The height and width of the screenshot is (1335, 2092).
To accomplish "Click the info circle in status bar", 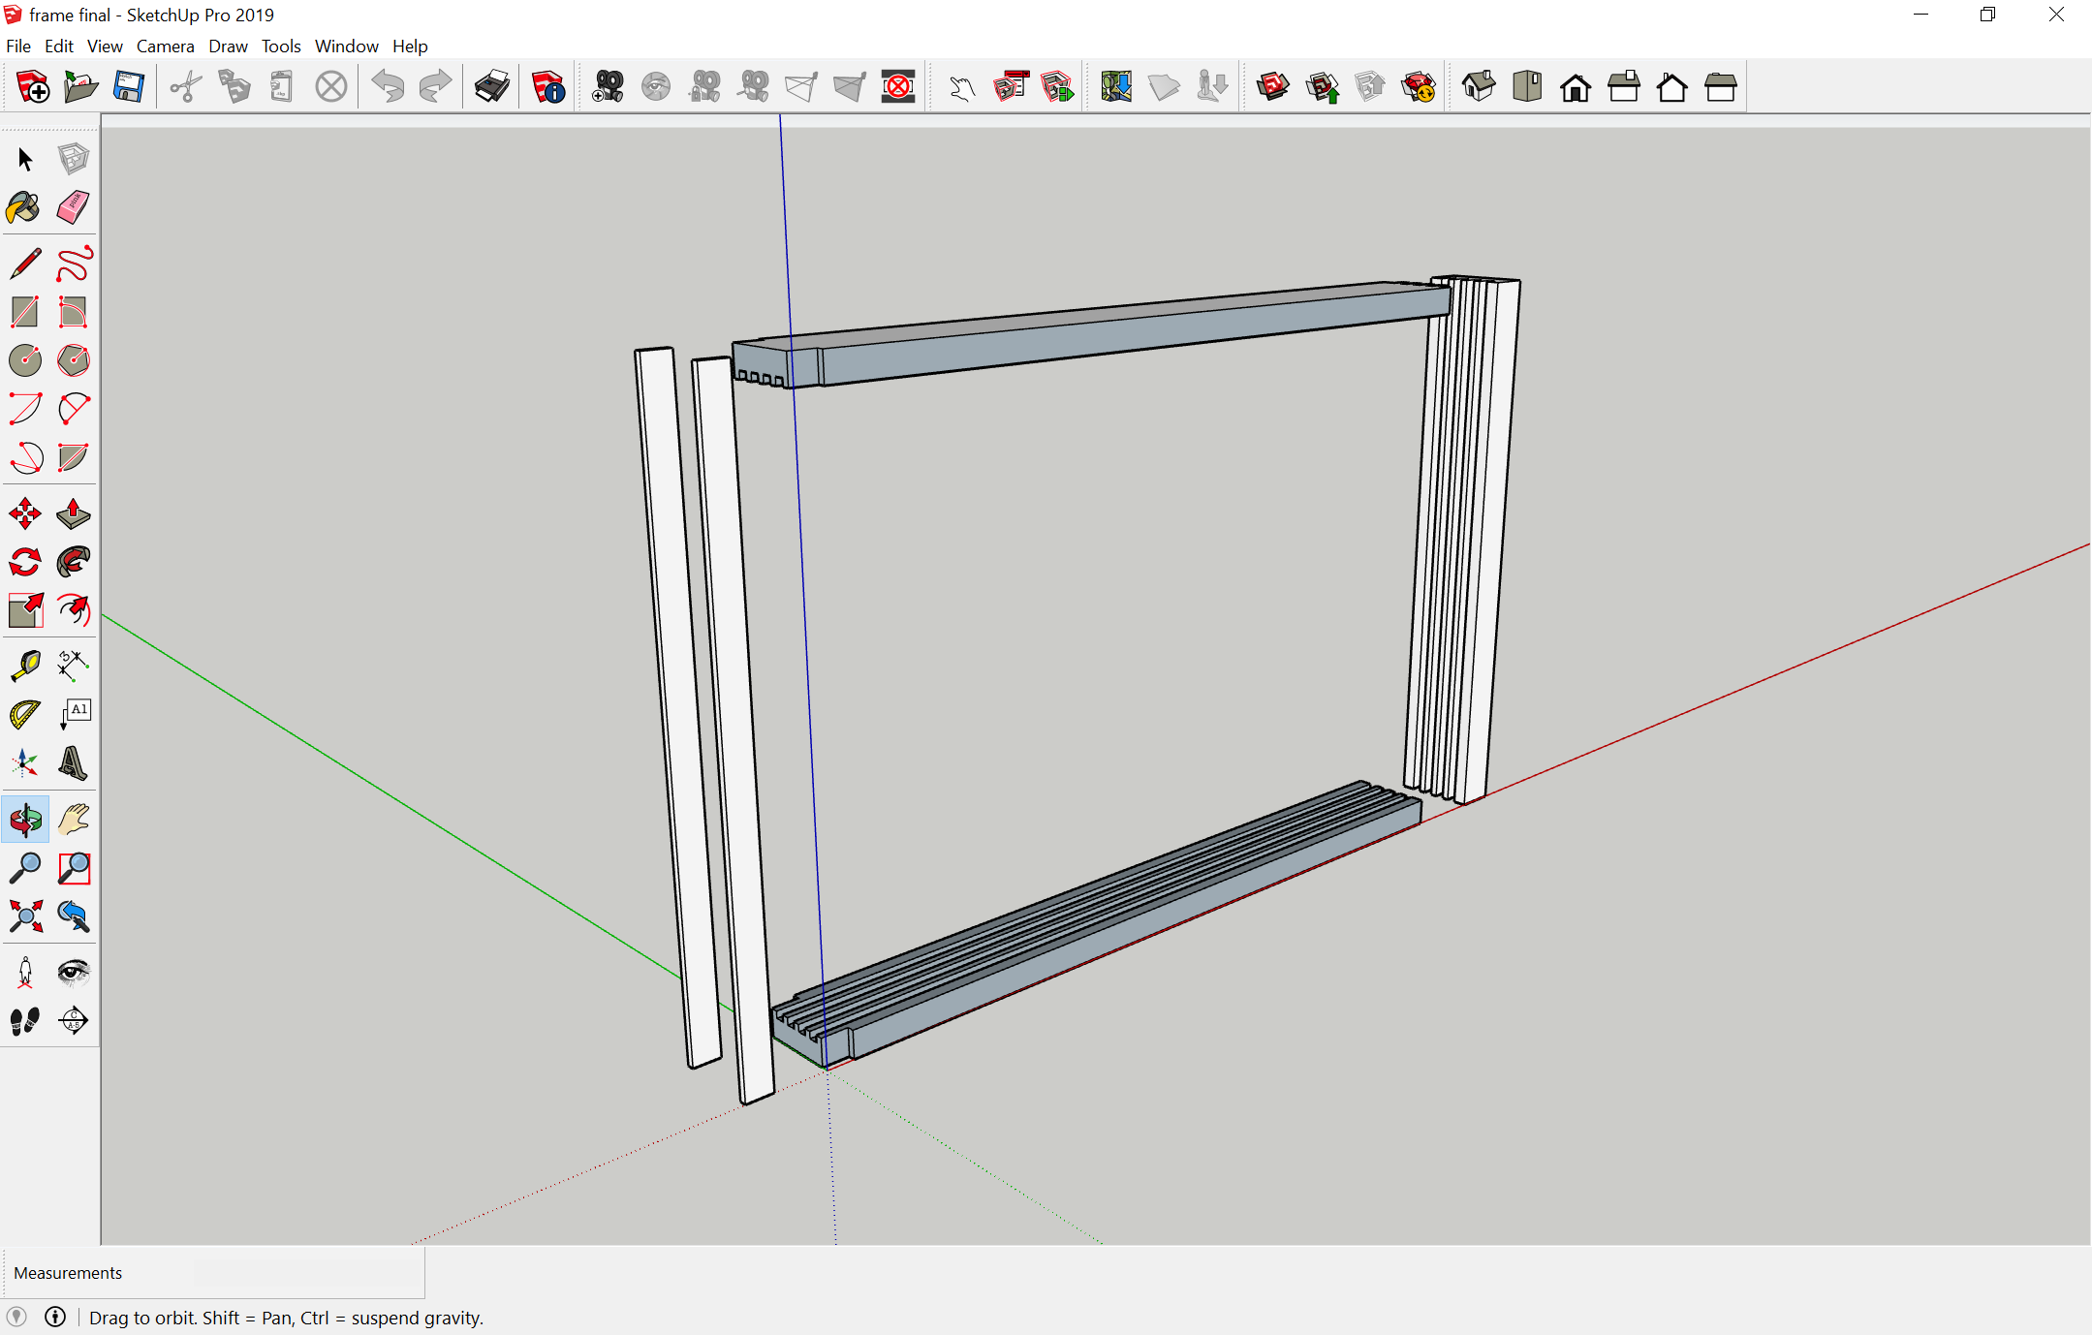I will point(55,1317).
